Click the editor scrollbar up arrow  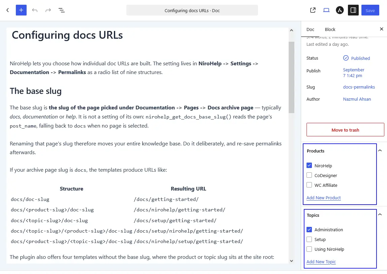point(291,30)
